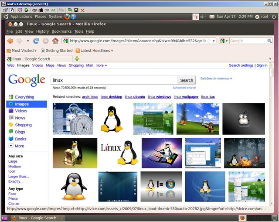Image resolution: width=279 pixels, height=222 pixels.
Task: Go to home page icon
Action: pyautogui.click(x=55, y=41)
